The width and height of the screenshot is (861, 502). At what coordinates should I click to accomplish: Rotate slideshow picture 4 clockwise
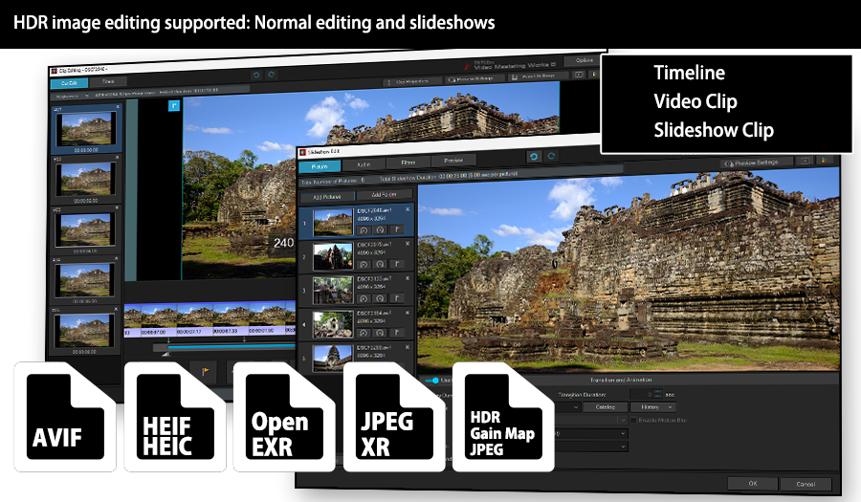point(380,333)
